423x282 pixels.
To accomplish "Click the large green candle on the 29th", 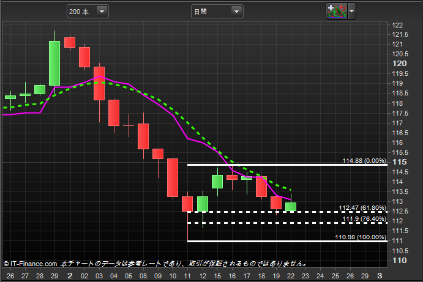I will click(x=54, y=64).
